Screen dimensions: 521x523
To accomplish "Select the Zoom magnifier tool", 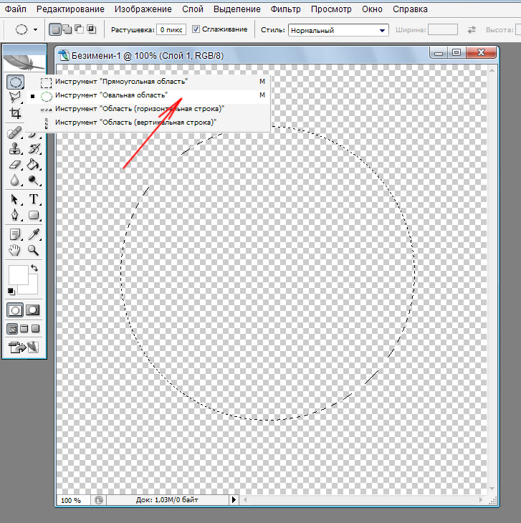I will 34,250.
